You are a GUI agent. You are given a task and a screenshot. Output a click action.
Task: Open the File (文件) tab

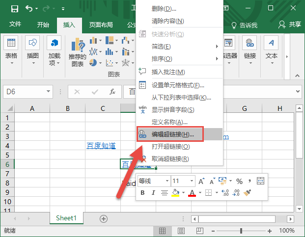[x=15, y=24]
